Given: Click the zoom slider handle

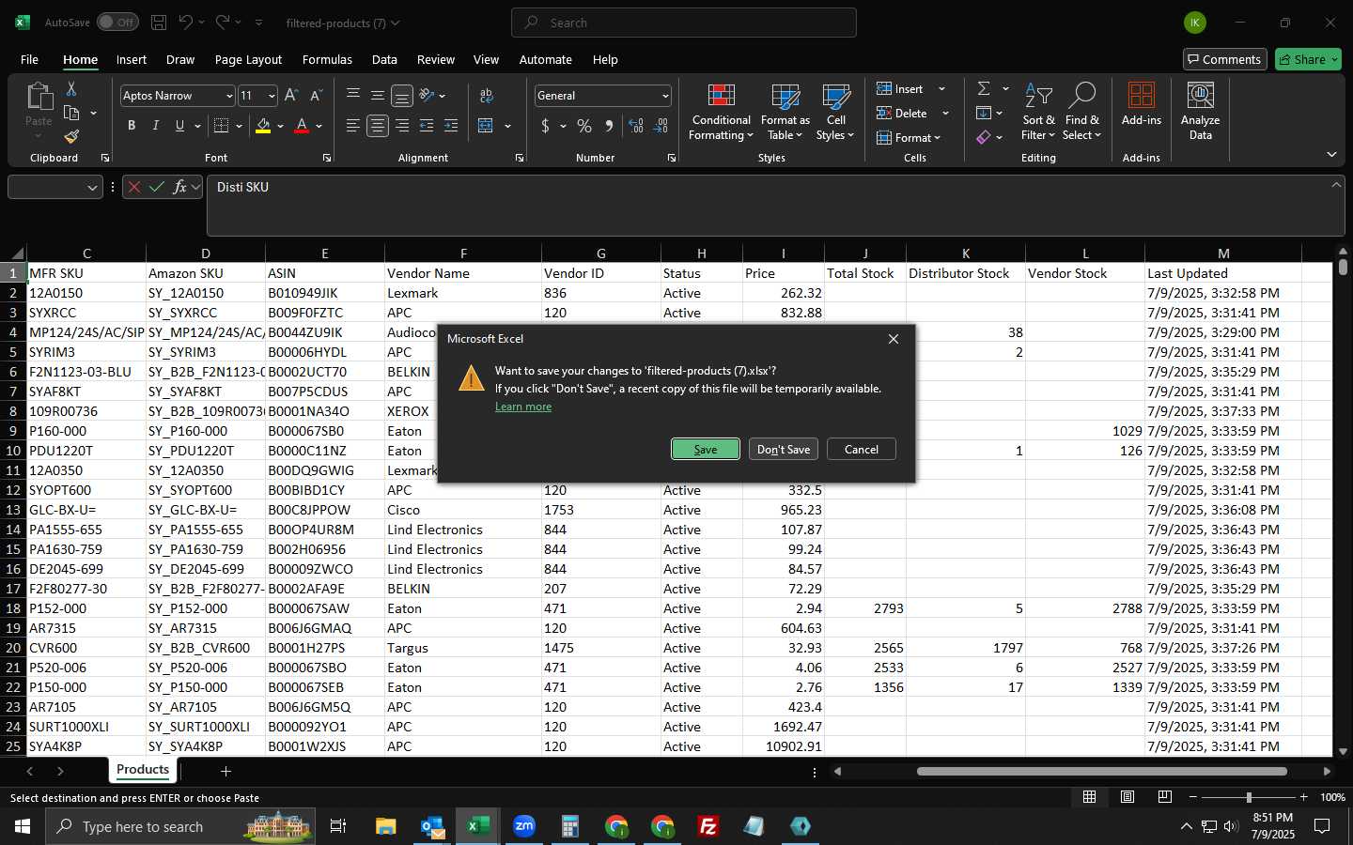Looking at the screenshot, I should [1249, 797].
